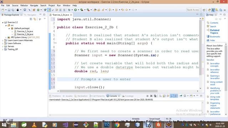Screen dimensions: 228x128
Task: Click the Open Perspective icon
Action: click(x=204, y=10)
